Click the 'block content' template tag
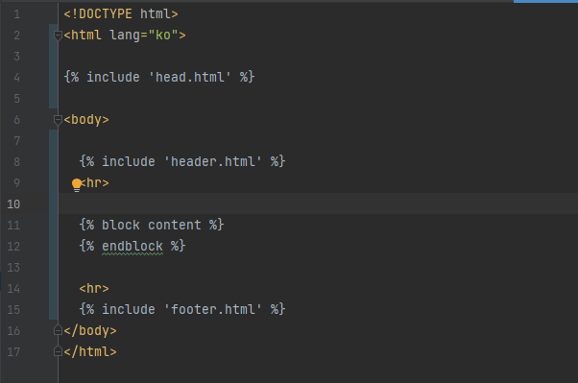This screenshot has height=383, width=578. coord(152,225)
